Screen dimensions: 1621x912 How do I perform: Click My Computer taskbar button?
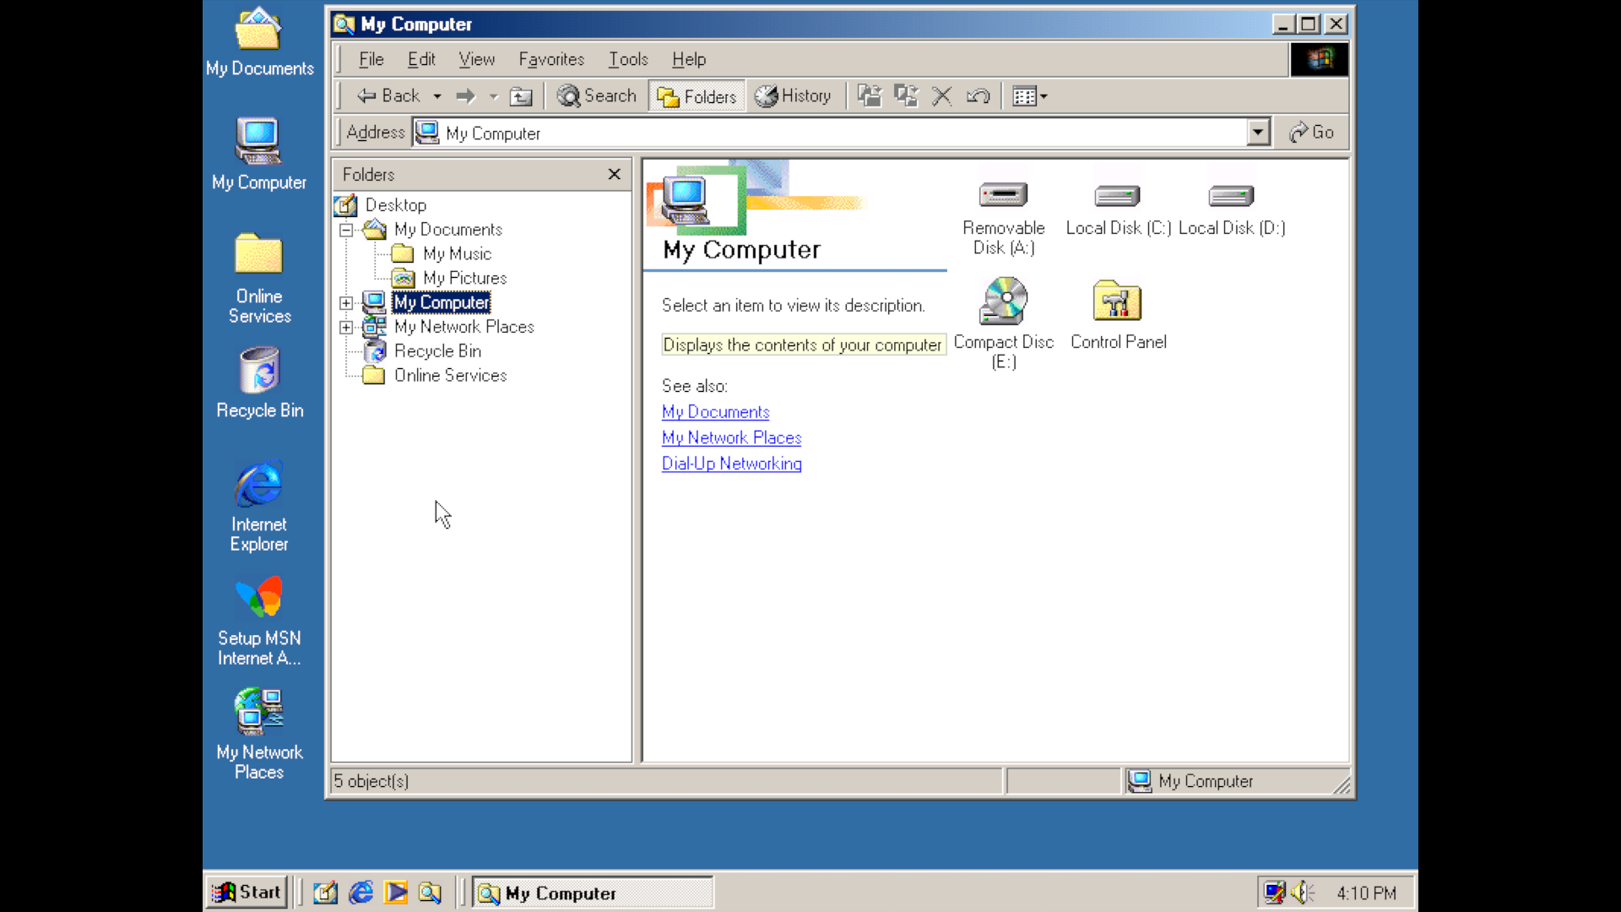point(593,893)
